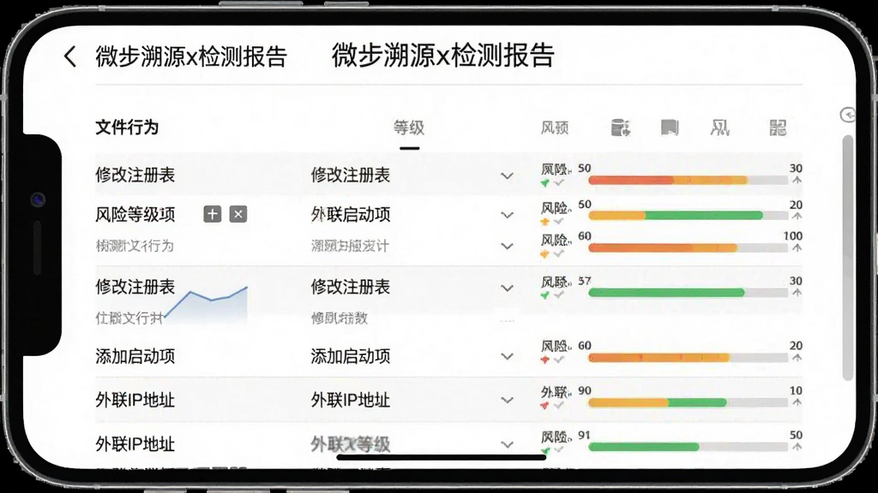Select the 文件行为 column header
The width and height of the screenshot is (878, 493).
127,128
